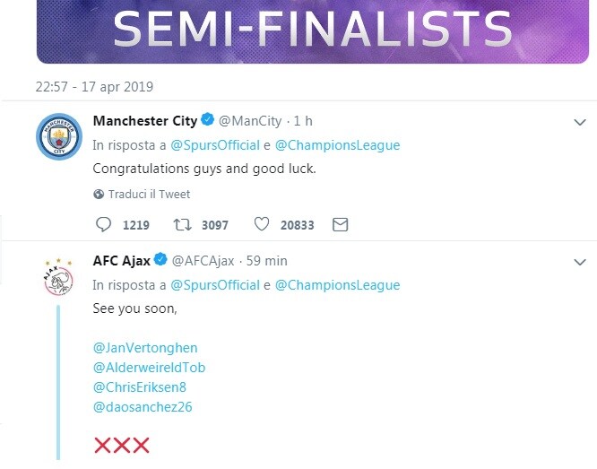Retweet the Manchester City reply

point(182,224)
